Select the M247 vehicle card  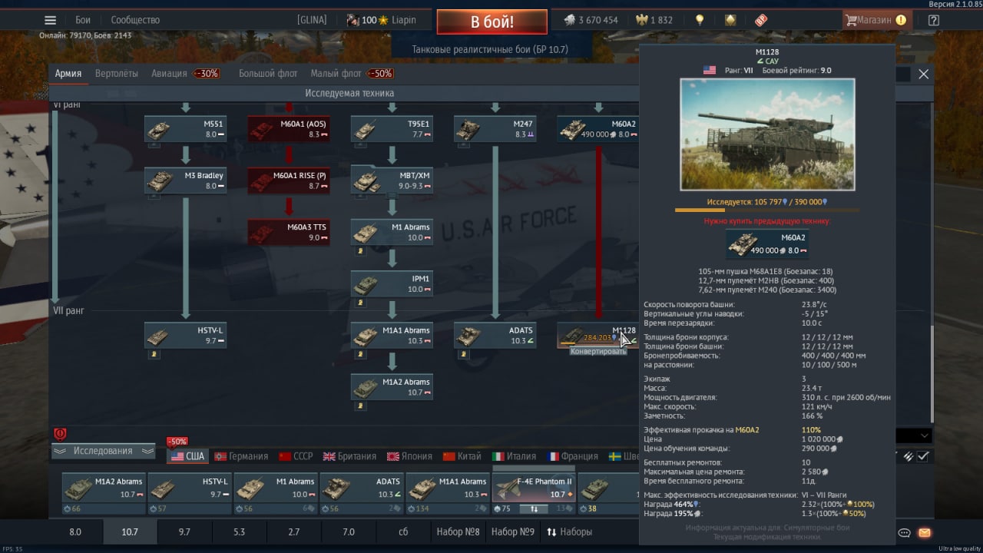click(495, 129)
